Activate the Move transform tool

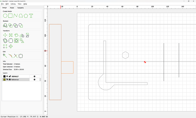[5, 35]
